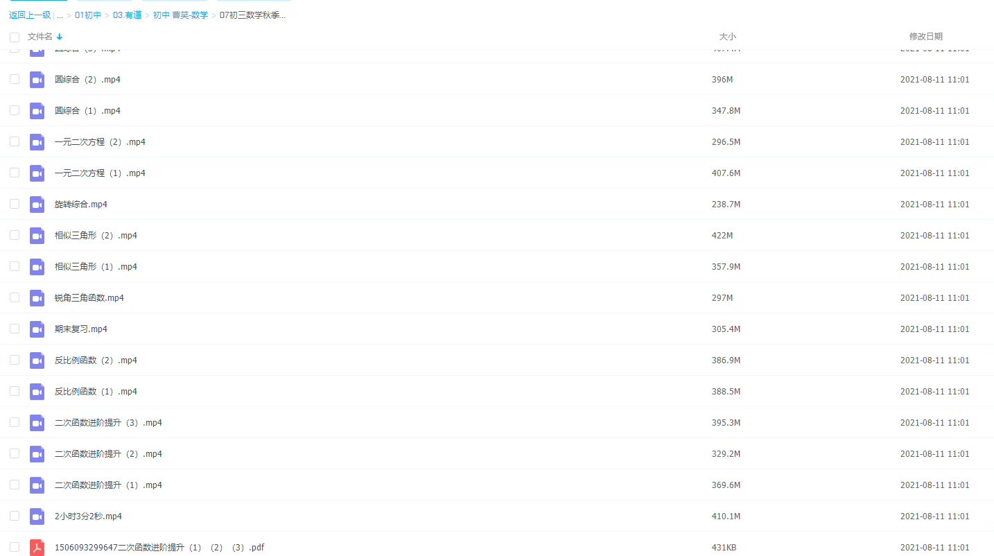The width and height of the screenshot is (994, 556).
Task: Click video icon for 锐角三角函数.mp4
Action: 37,298
